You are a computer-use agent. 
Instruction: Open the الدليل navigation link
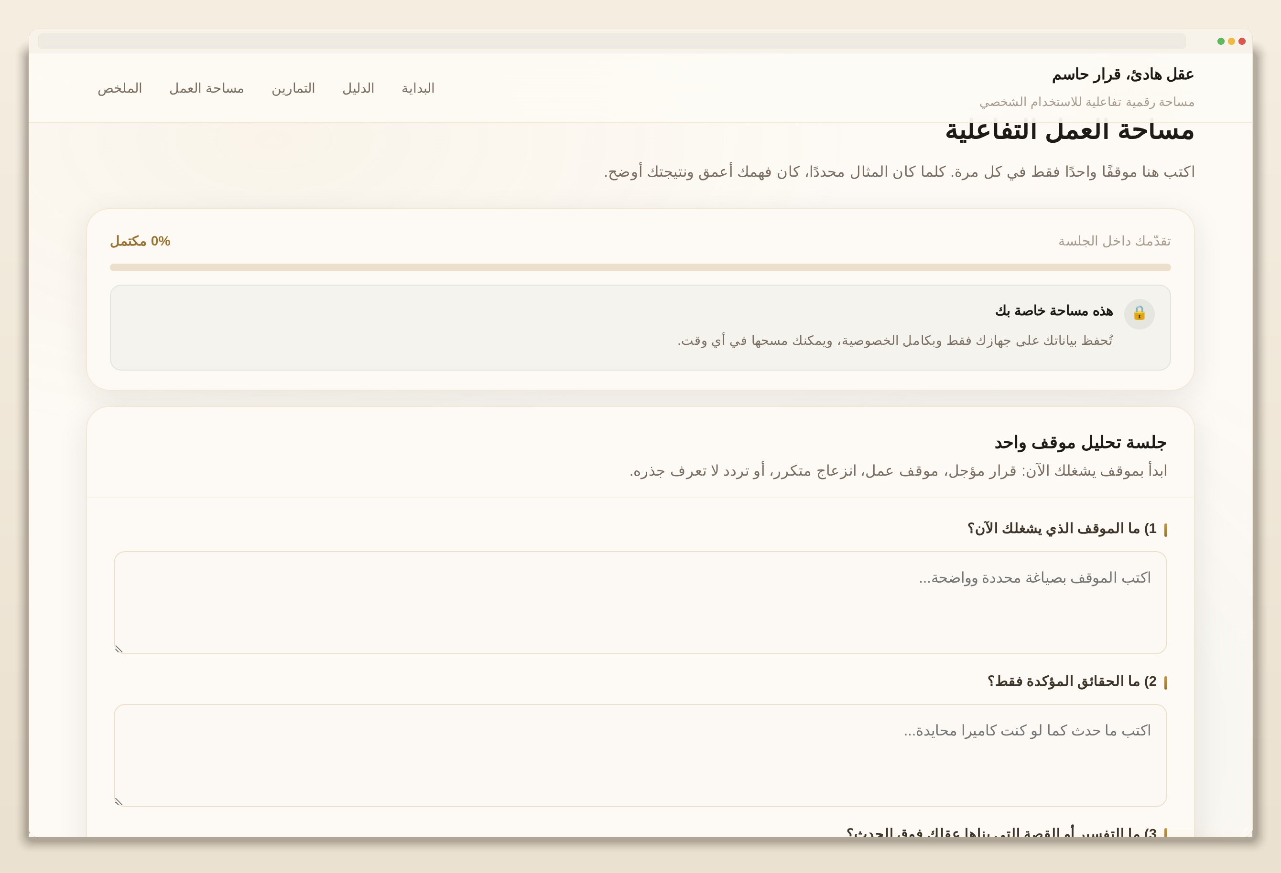(358, 88)
